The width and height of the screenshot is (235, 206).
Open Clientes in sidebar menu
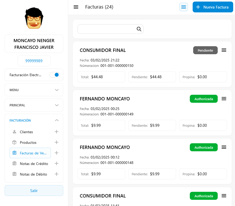[x=26, y=132]
